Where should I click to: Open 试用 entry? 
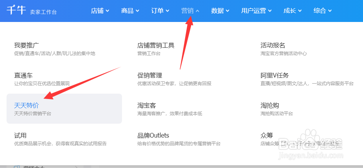[x=20, y=135]
